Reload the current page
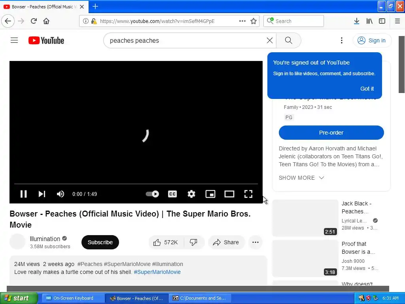 coord(34,21)
